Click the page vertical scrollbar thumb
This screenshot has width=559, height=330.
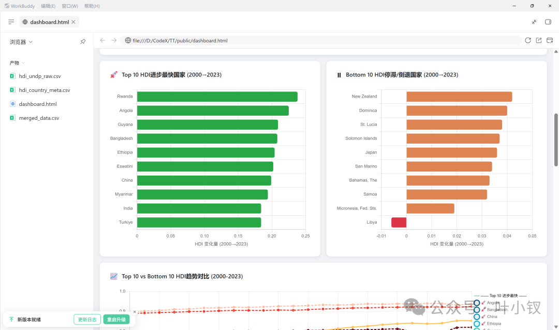click(556, 140)
